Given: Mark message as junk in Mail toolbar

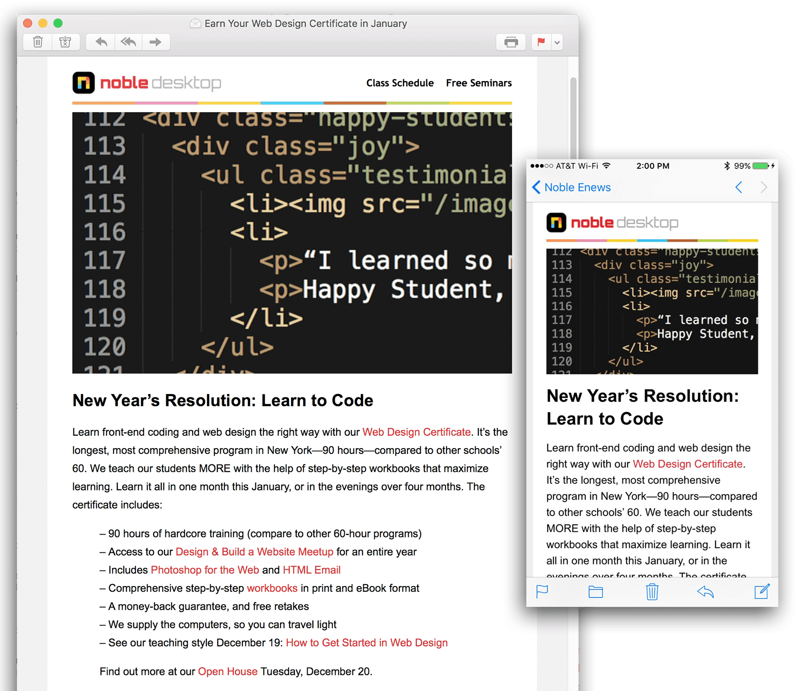Looking at the screenshot, I should click(66, 42).
